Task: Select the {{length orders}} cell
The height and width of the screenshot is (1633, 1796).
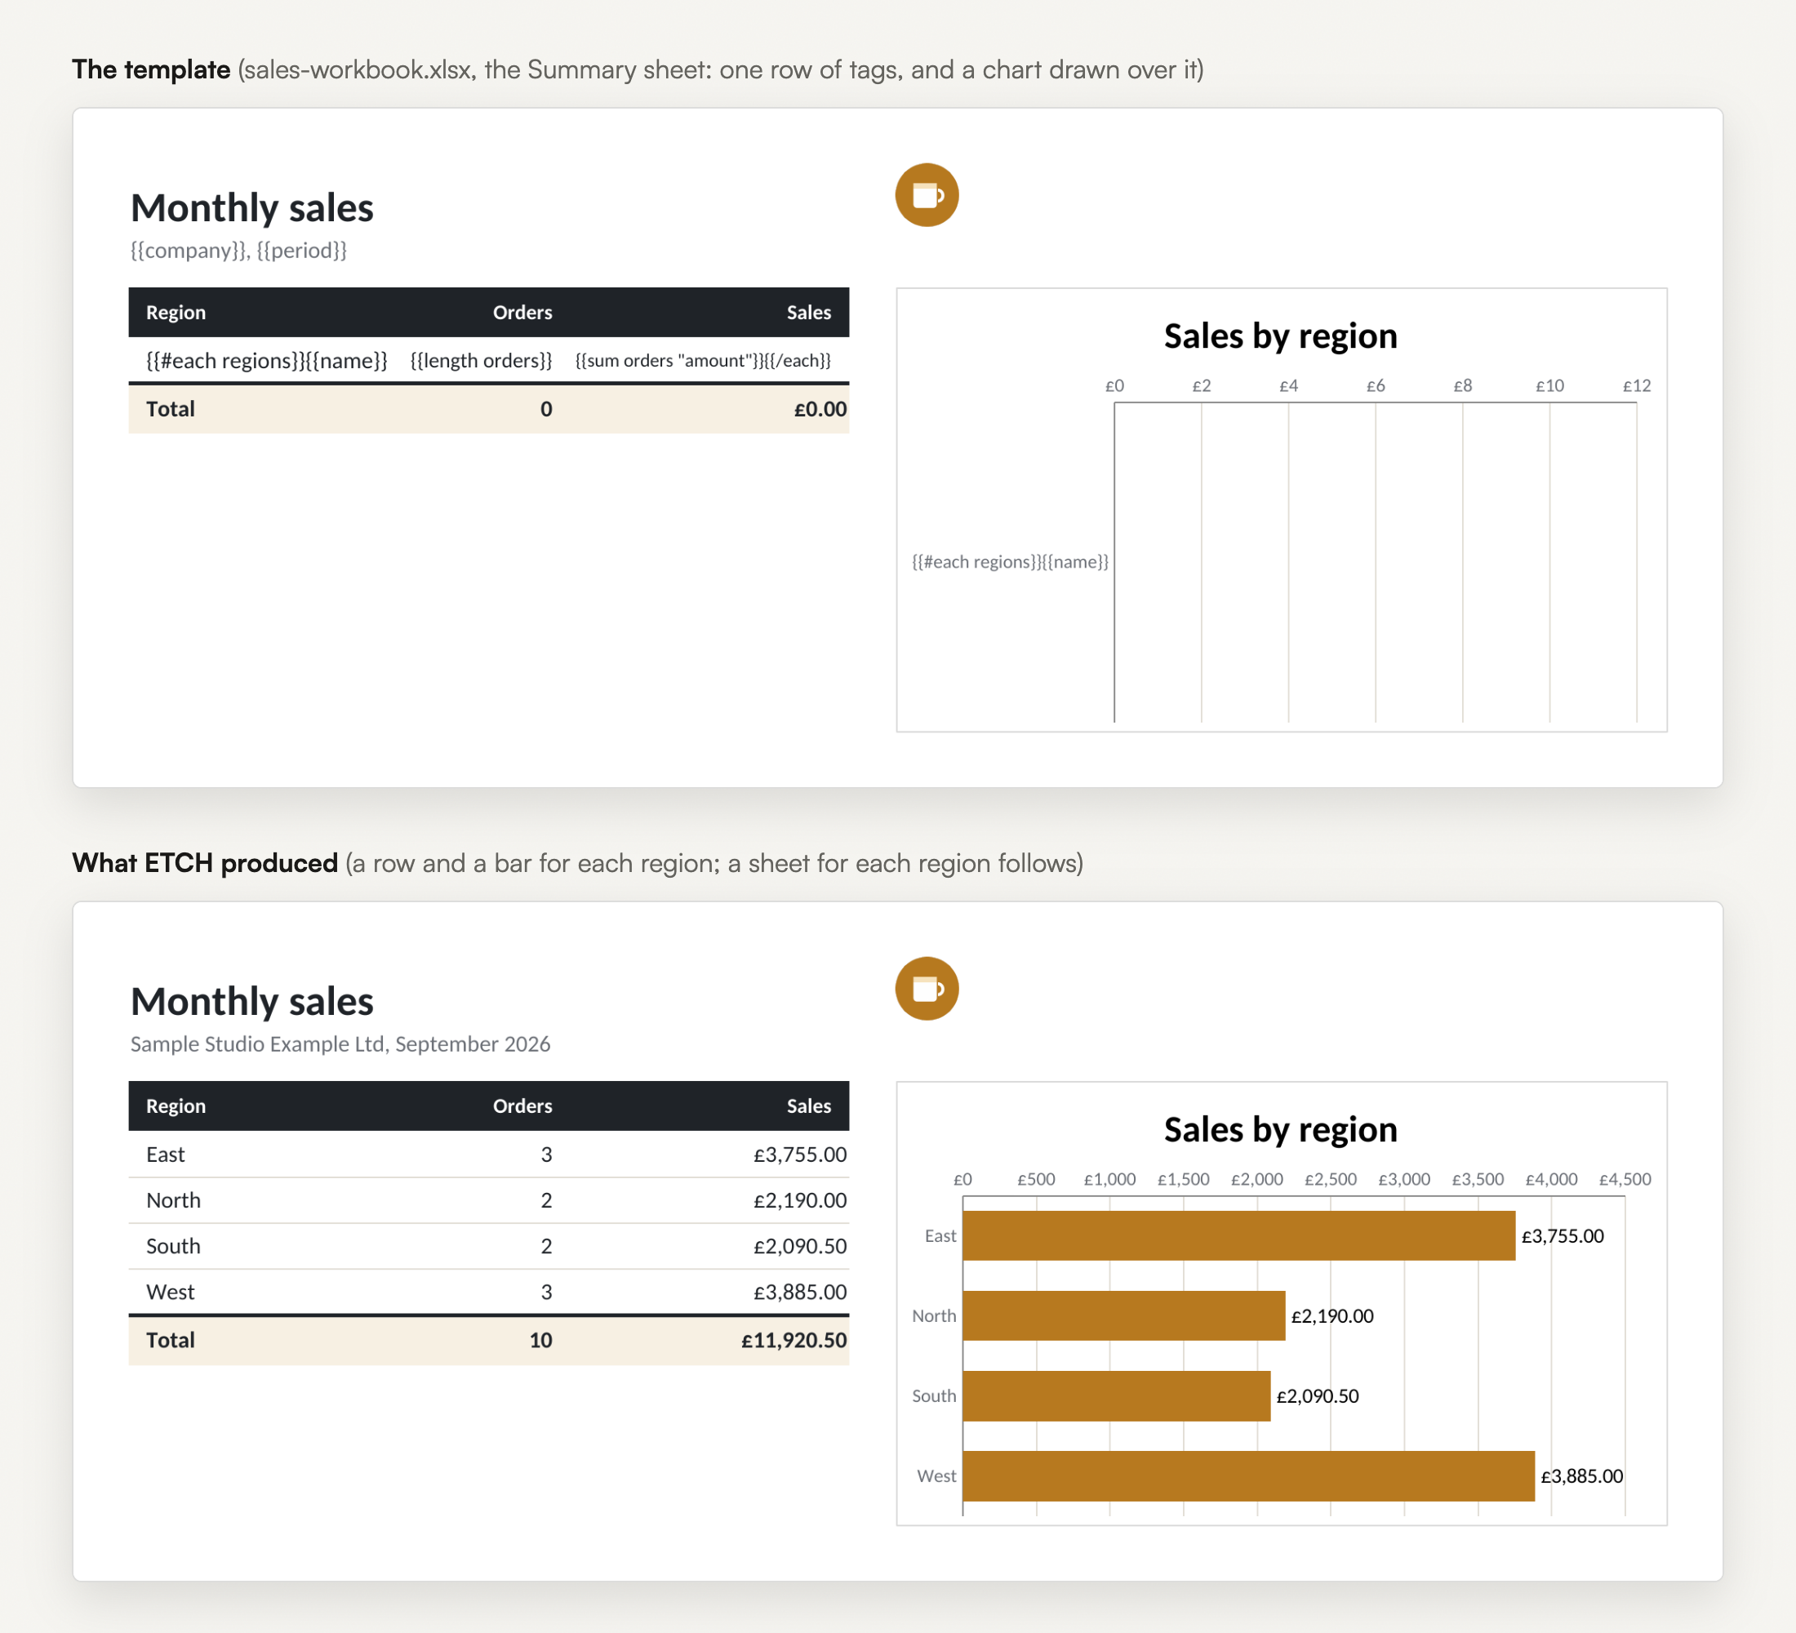Action: 481,361
